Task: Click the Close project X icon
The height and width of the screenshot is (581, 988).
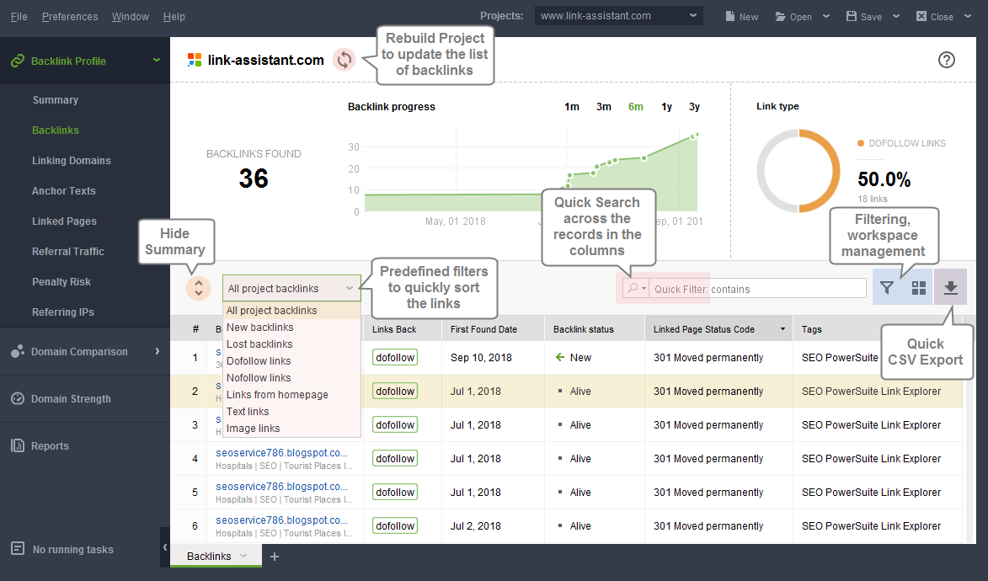Action: (x=921, y=16)
